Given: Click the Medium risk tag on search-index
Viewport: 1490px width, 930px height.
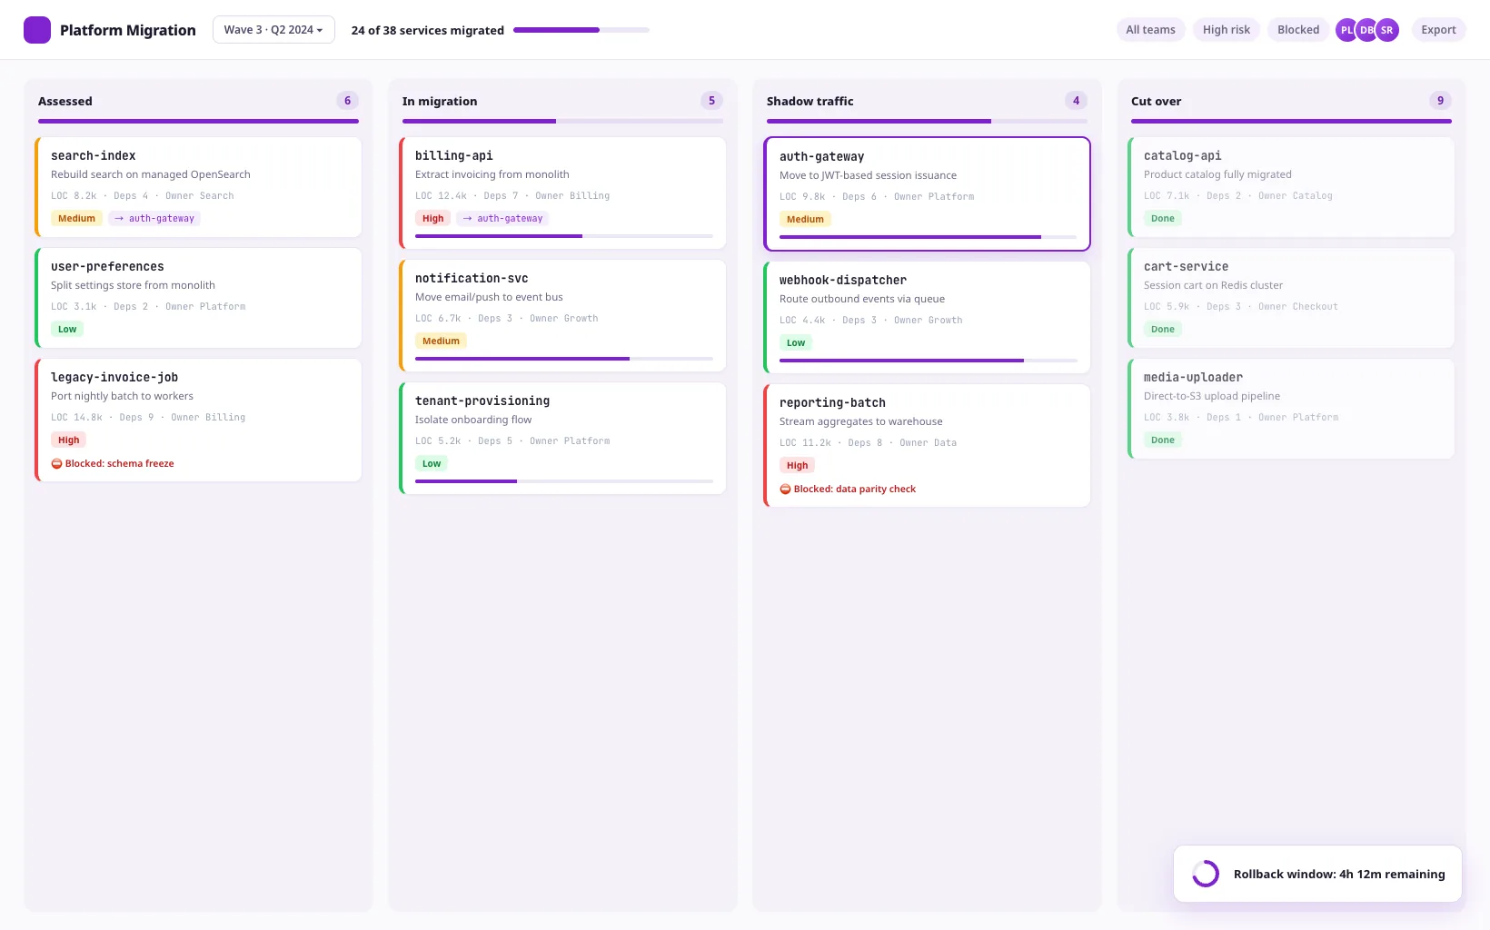Looking at the screenshot, I should pyautogui.click(x=76, y=218).
